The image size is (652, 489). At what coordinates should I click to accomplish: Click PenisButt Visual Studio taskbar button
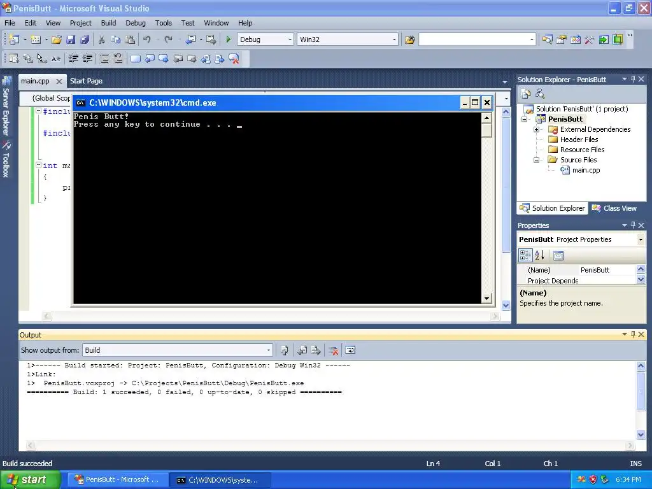[x=117, y=480]
